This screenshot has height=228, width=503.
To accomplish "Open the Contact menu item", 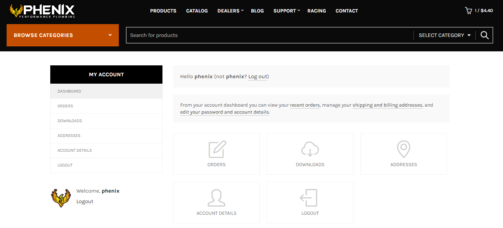I will [x=347, y=11].
